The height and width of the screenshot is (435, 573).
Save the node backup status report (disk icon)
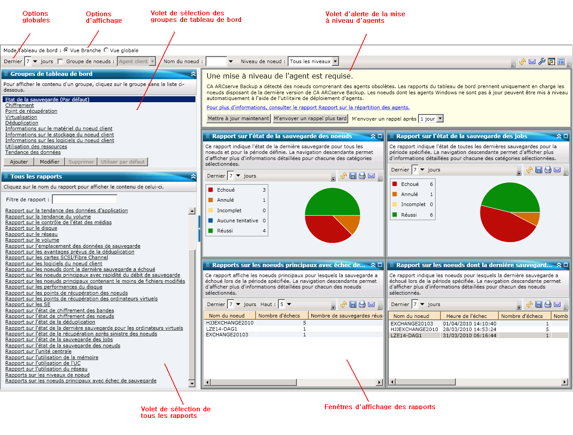point(353,176)
